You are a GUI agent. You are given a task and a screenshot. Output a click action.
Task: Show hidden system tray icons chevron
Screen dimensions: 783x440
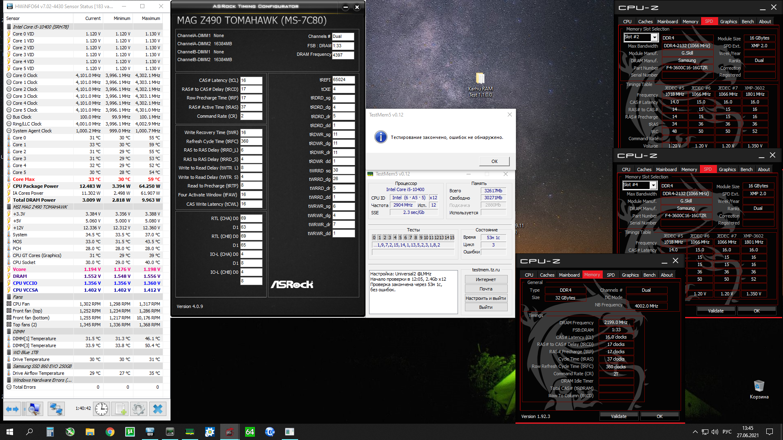(x=695, y=432)
